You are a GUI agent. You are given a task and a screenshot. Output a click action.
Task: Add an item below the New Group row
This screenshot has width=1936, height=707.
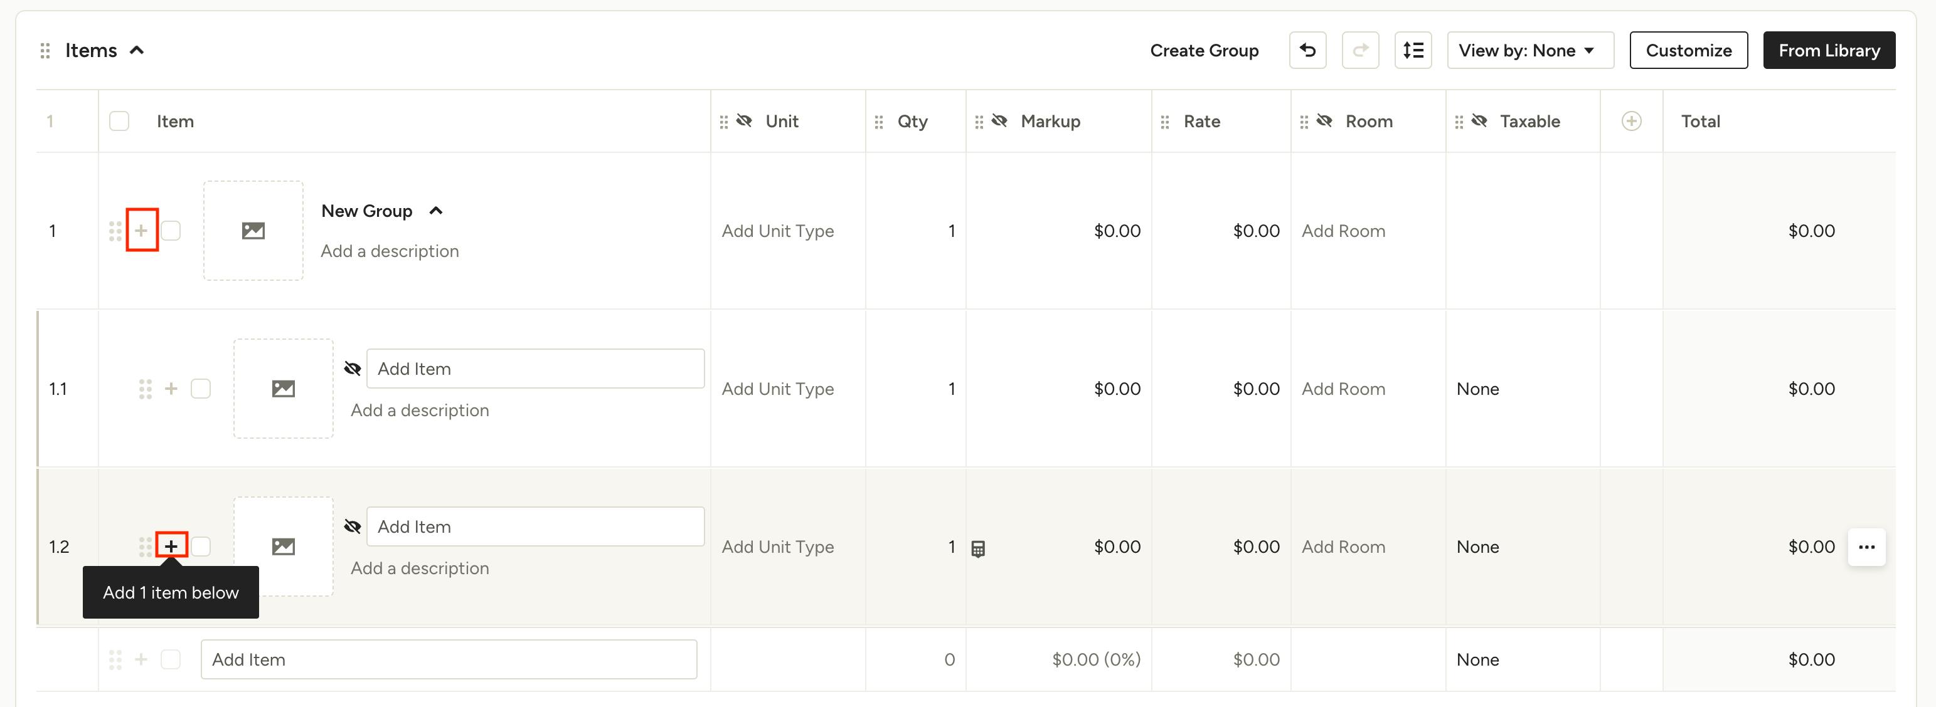point(142,231)
